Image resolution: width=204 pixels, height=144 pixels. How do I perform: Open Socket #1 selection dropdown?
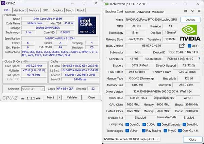[33, 89]
